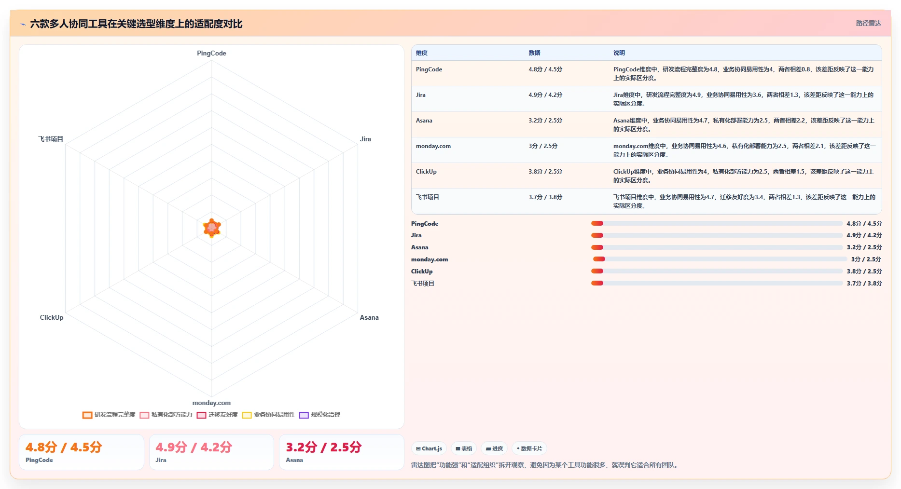Click the ClickUp axis label on the radar
This screenshot has width=901, height=489.
click(52, 317)
